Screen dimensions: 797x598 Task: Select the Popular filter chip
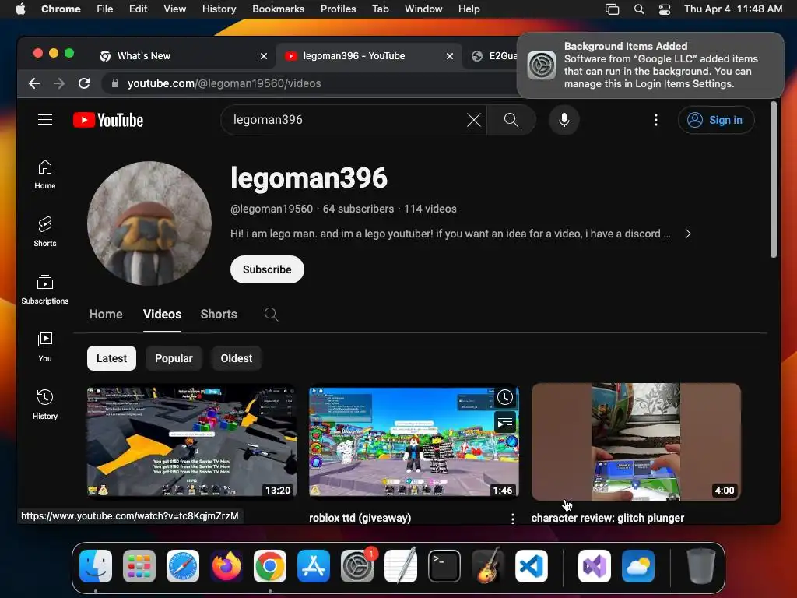click(174, 358)
